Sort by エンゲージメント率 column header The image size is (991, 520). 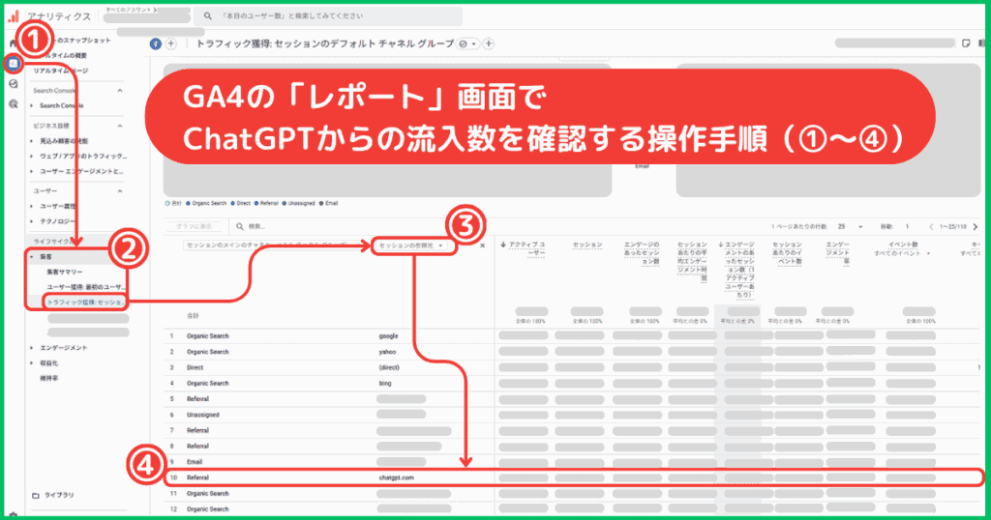837,253
